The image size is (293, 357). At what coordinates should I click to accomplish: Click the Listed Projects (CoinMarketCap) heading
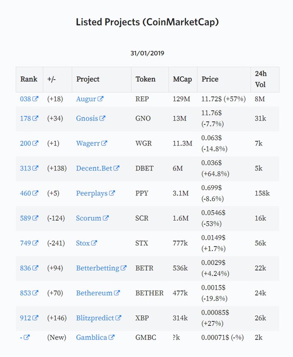coord(147,22)
